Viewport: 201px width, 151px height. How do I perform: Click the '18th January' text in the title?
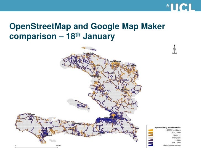click(x=90, y=36)
